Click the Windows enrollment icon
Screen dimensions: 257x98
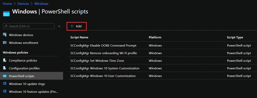pyautogui.click(x=5, y=43)
